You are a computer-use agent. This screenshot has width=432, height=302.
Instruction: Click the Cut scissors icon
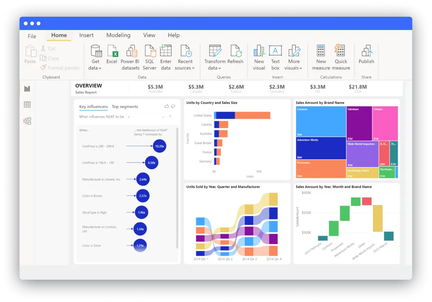click(x=43, y=48)
